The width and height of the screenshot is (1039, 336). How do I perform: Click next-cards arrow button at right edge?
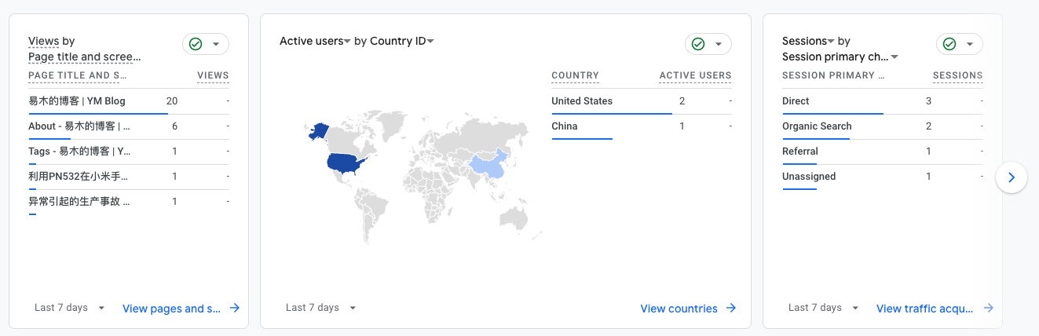point(1012,177)
